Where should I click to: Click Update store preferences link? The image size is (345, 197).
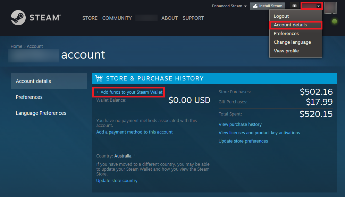click(243, 141)
